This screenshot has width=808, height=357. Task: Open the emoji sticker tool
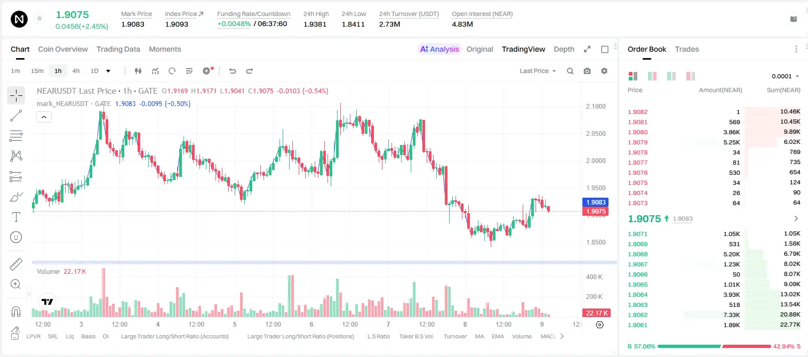pyautogui.click(x=16, y=237)
